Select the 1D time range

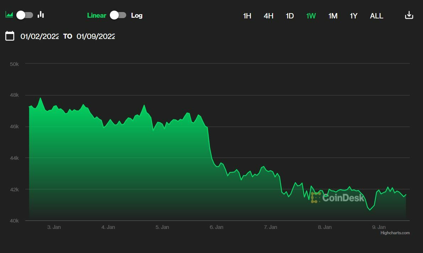[290, 16]
